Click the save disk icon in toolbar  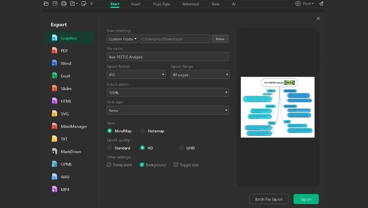click(55, 3)
